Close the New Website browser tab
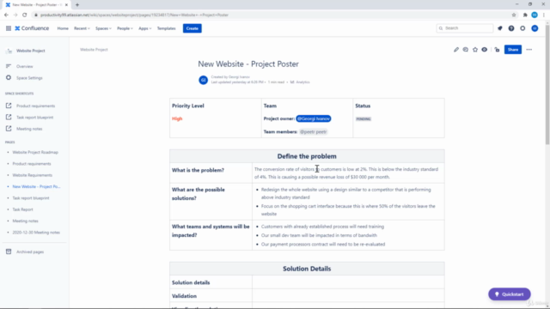Image resolution: width=550 pixels, height=309 pixels. pos(66,5)
